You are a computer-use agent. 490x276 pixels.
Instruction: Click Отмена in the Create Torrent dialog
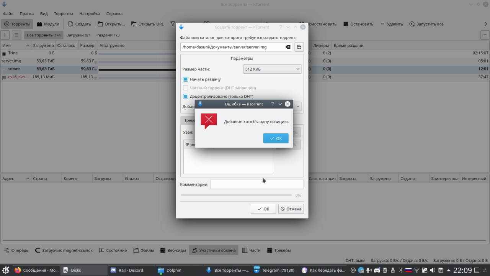[291, 209]
